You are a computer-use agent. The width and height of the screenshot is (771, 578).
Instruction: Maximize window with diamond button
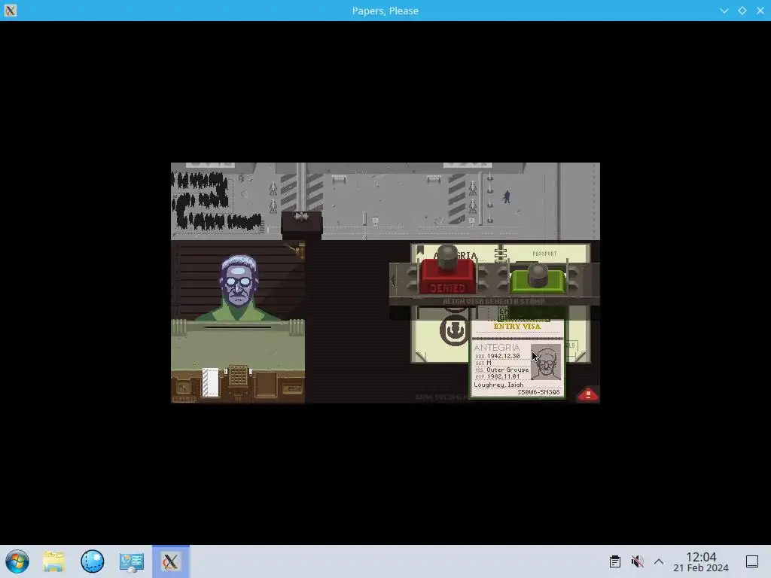(x=742, y=11)
